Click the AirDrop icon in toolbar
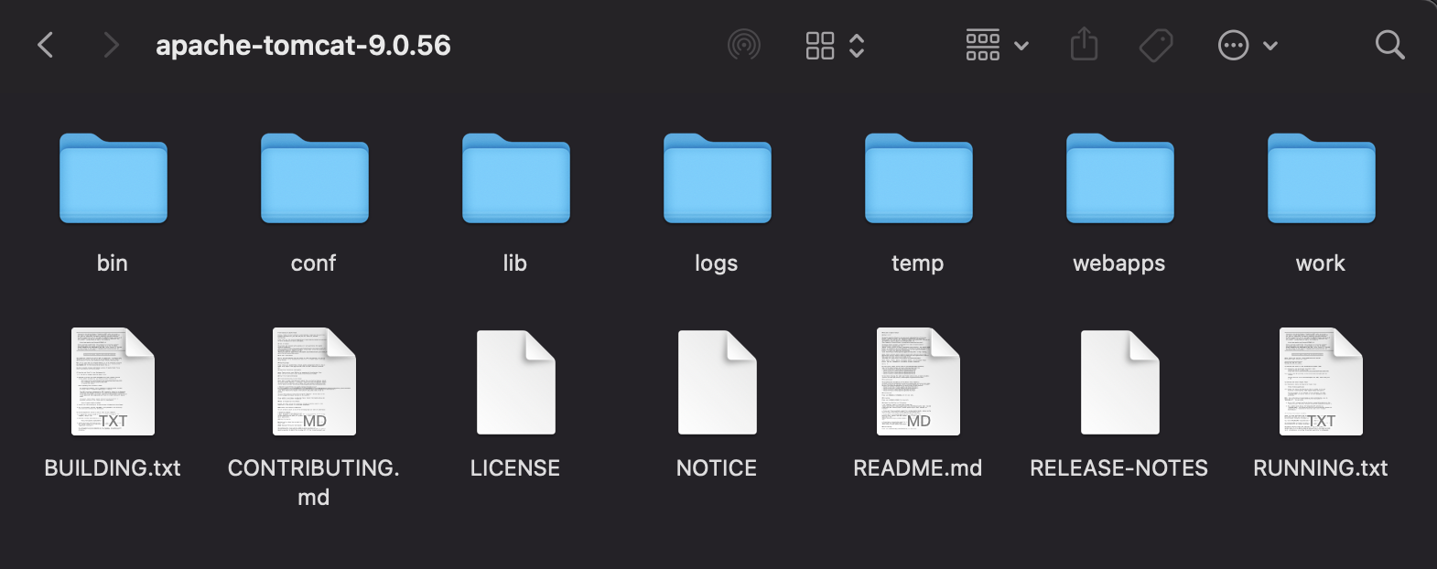The width and height of the screenshot is (1437, 569). click(x=743, y=45)
